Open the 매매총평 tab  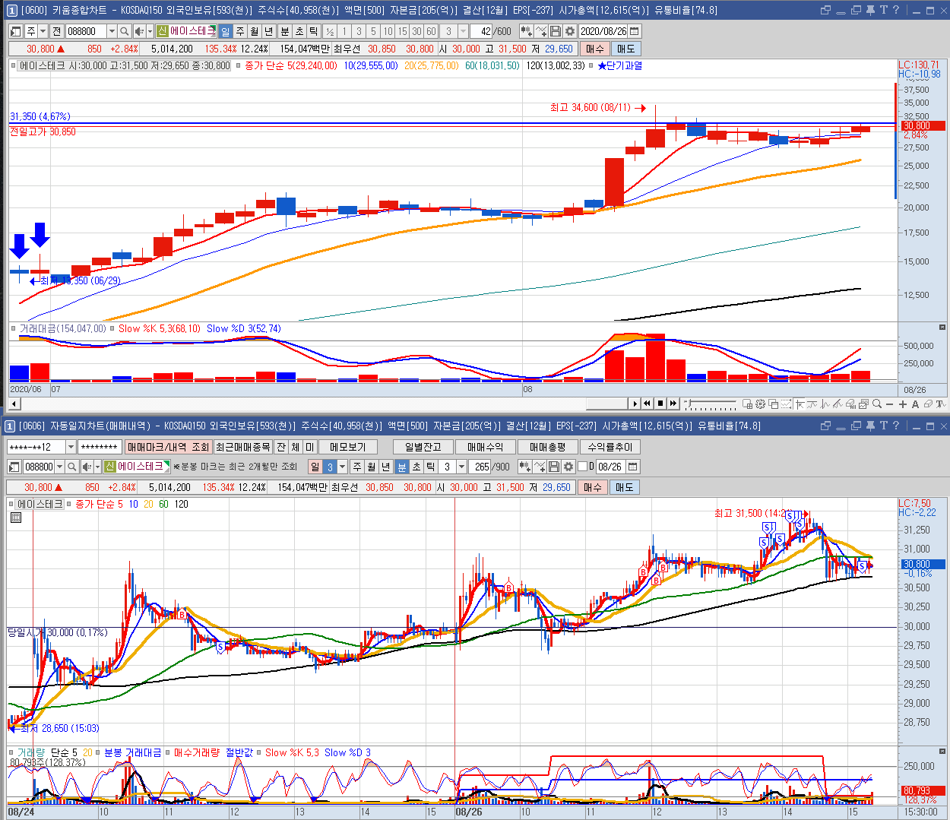click(x=548, y=447)
